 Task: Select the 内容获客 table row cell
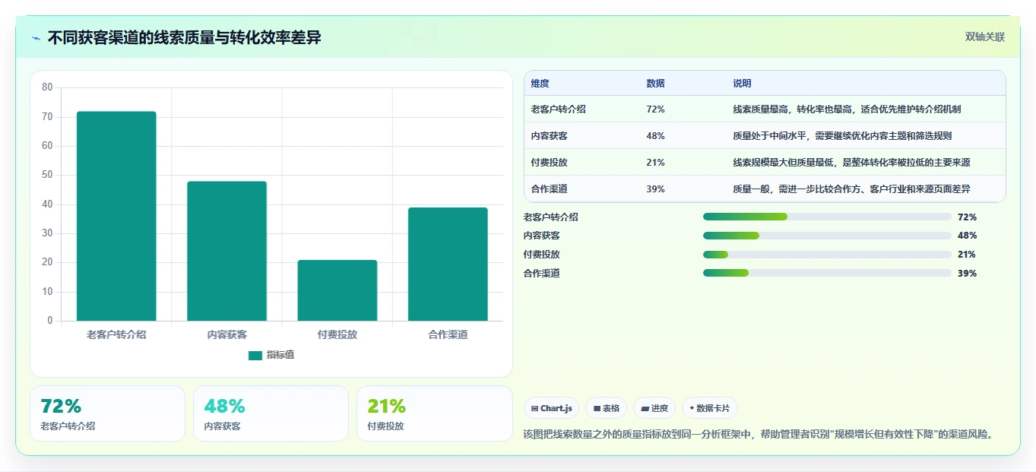549,136
